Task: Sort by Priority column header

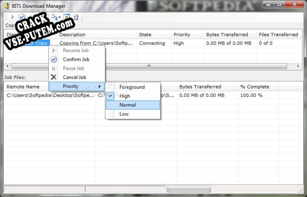Action: pos(188,34)
